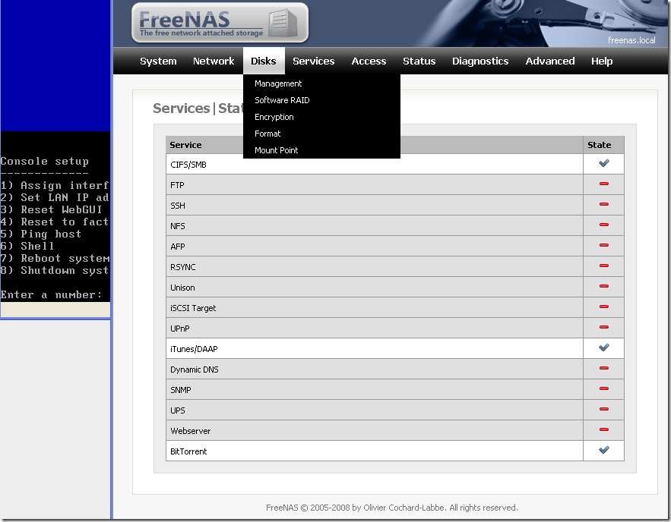
Task: Click the Webserver service name
Action: (x=191, y=432)
